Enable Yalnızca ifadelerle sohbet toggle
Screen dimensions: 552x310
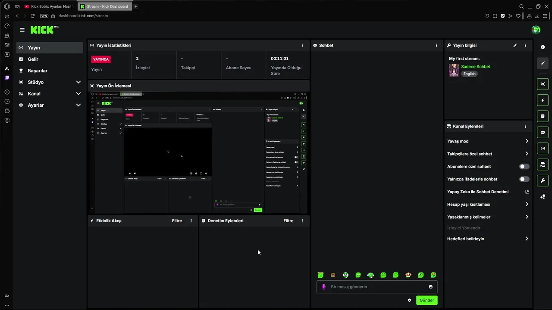(x=524, y=179)
